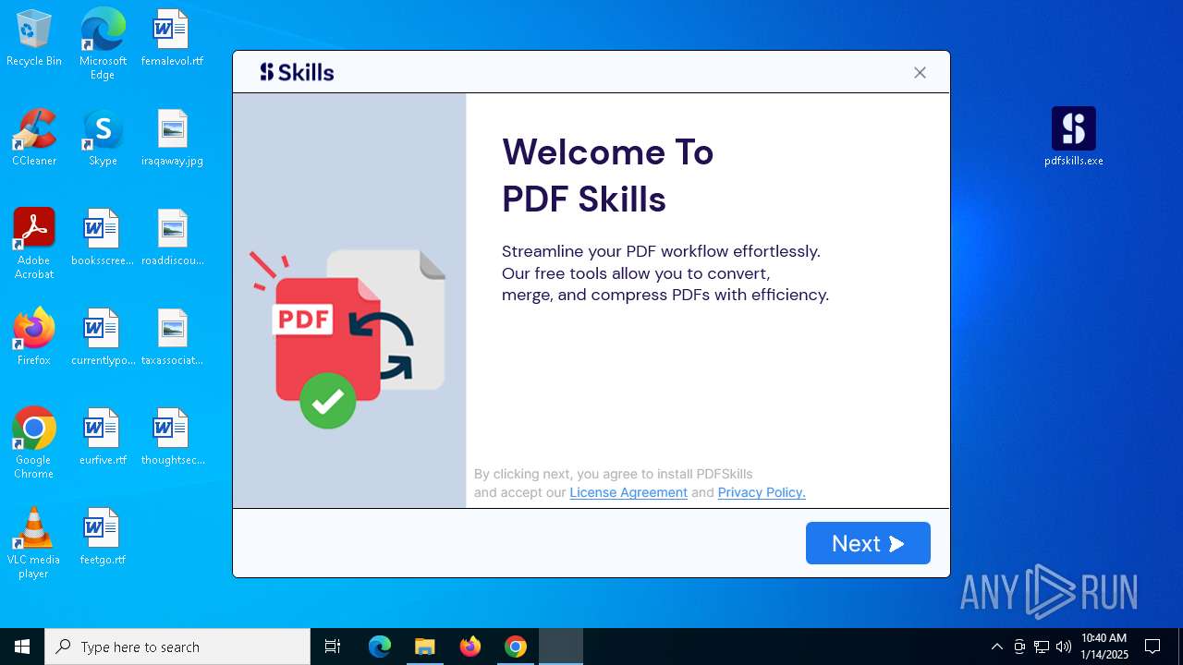Launch Edge from the taskbar
The height and width of the screenshot is (665, 1183).
click(x=380, y=647)
